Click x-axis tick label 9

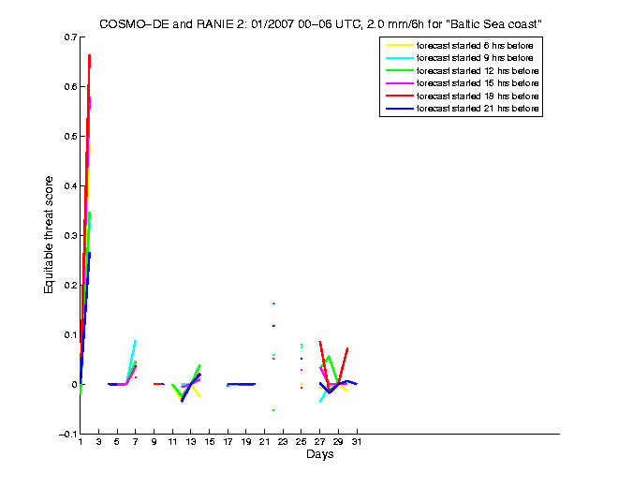(154, 442)
